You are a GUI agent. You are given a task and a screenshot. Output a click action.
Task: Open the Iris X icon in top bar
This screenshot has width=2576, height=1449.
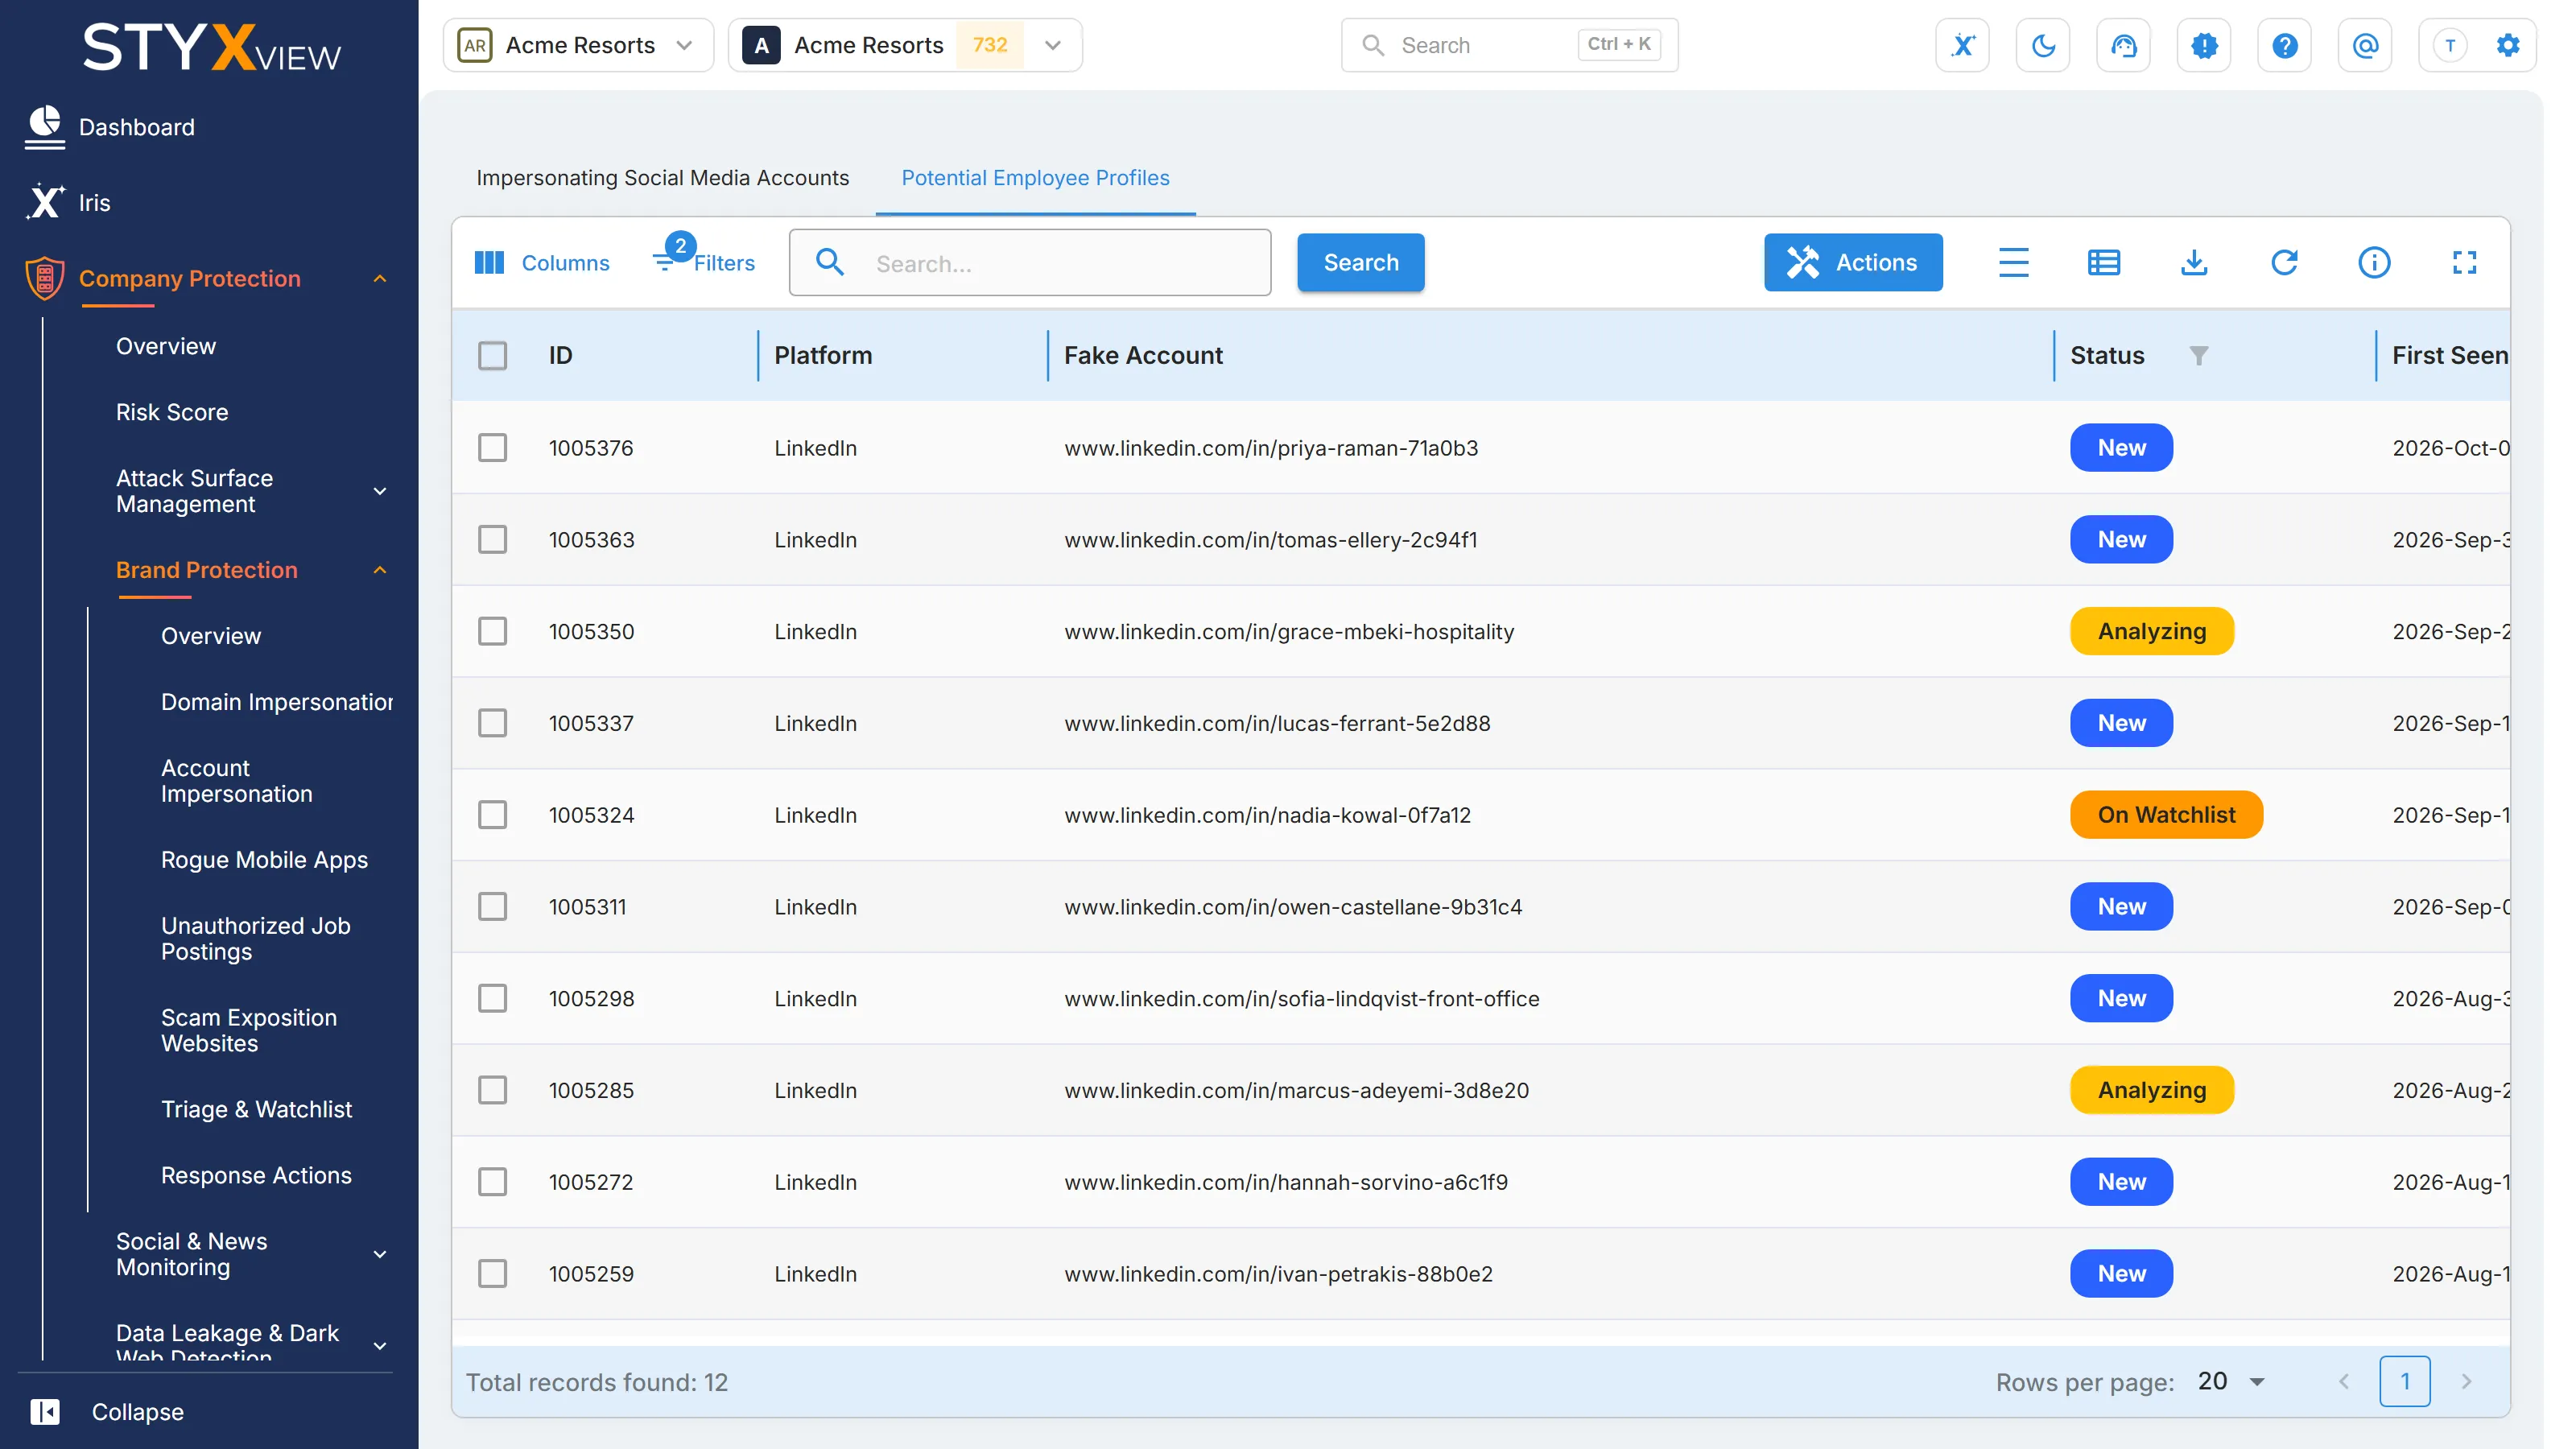pos(1962,45)
